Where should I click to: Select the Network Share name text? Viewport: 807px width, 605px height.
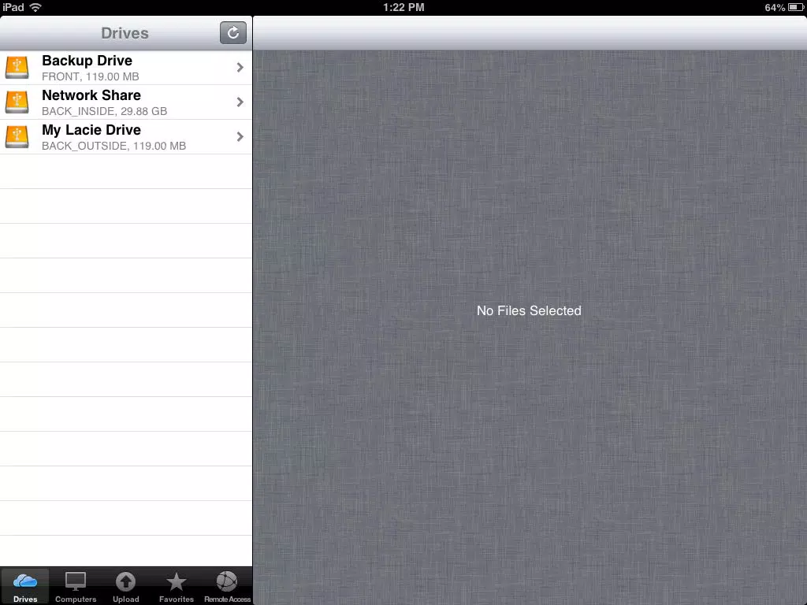coord(91,95)
